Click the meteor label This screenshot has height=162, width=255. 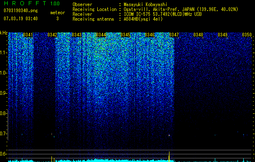[58, 13]
